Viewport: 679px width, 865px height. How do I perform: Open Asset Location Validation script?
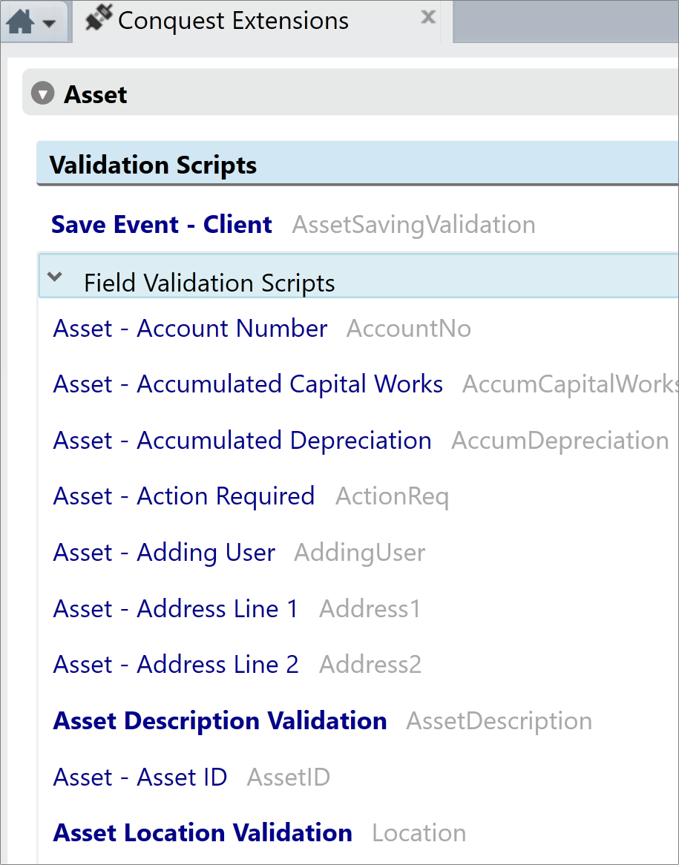203,832
